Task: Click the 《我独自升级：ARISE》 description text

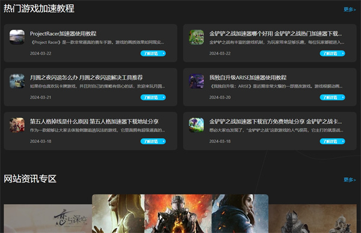Action: [276, 86]
